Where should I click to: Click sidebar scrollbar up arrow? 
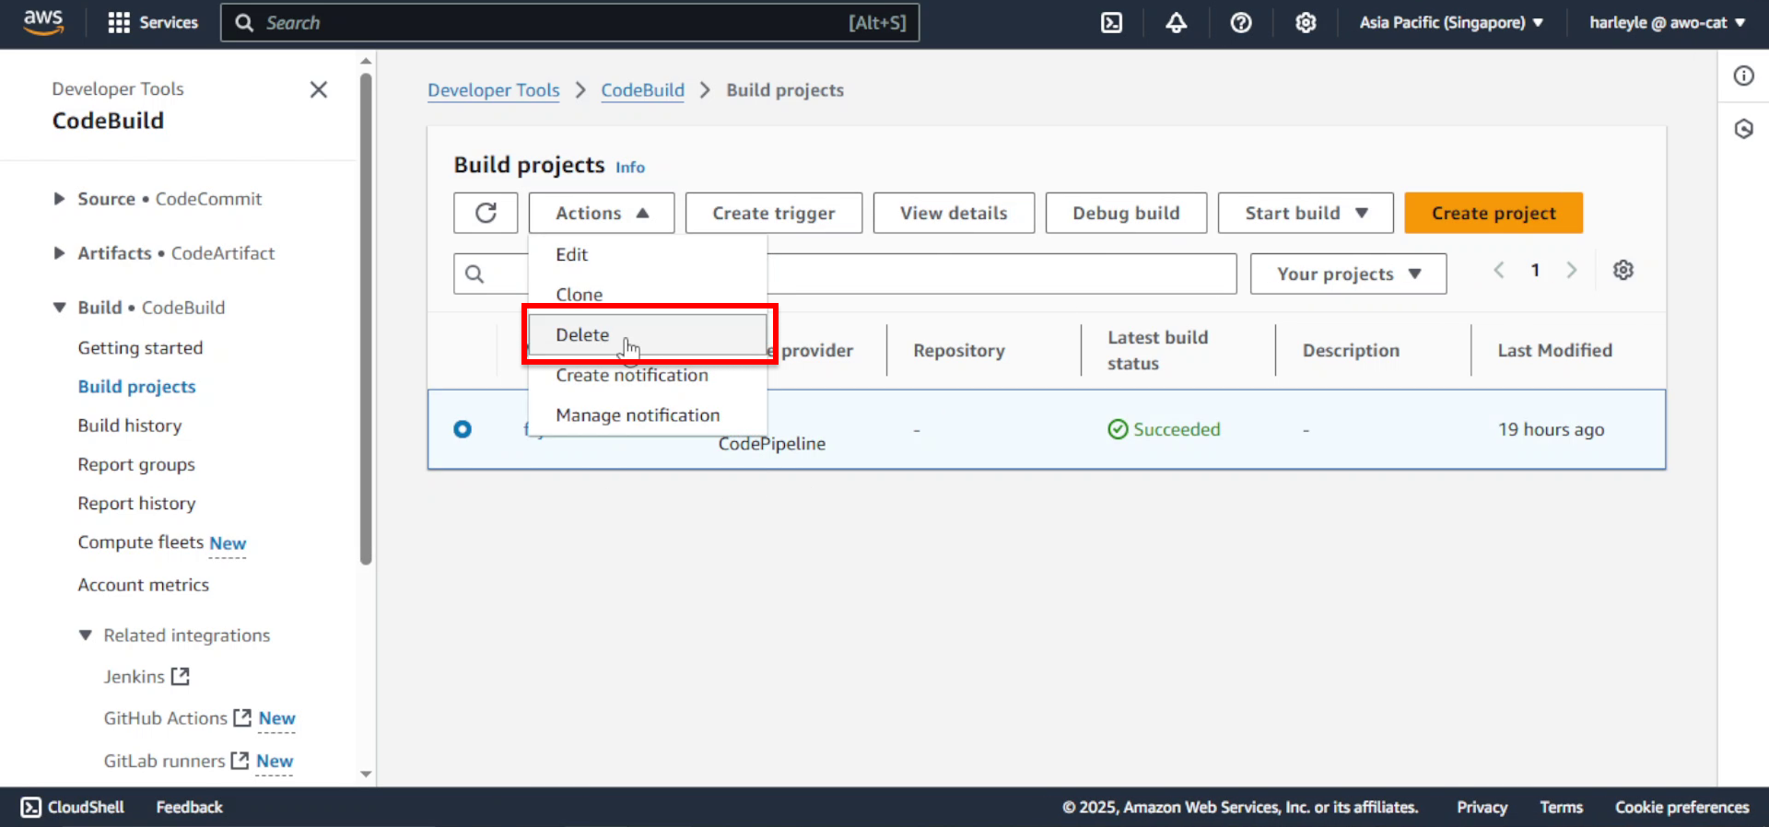(366, 62)
